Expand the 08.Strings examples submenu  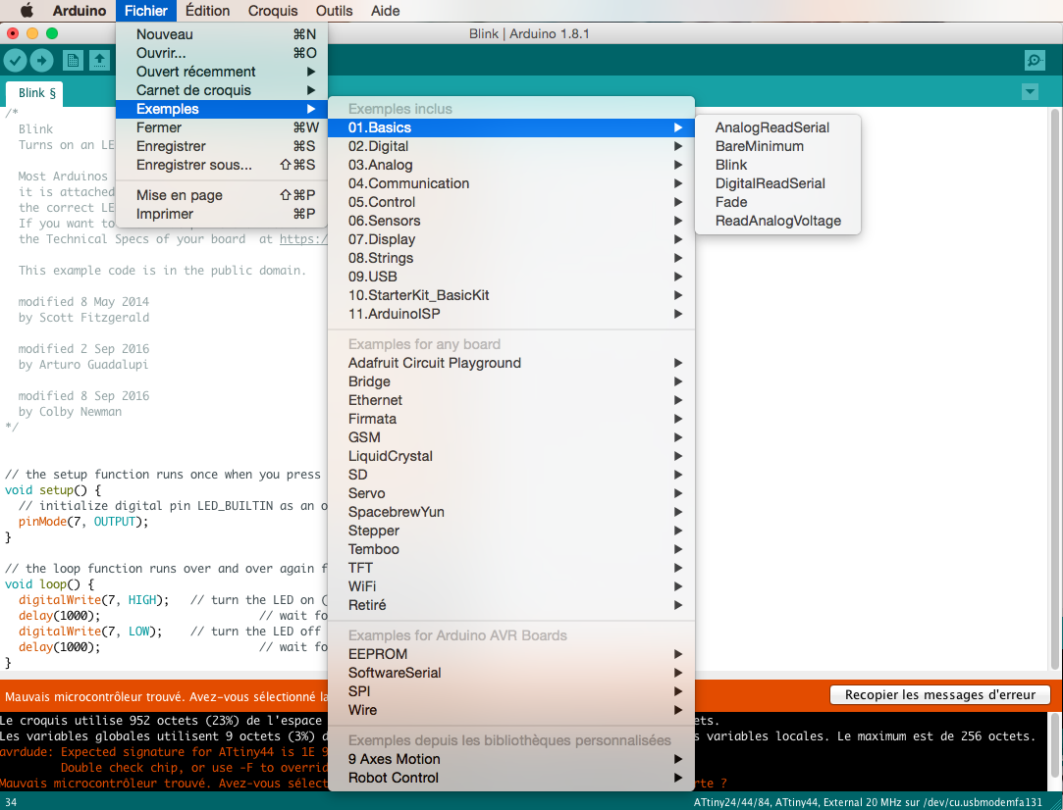click(511, 257)
